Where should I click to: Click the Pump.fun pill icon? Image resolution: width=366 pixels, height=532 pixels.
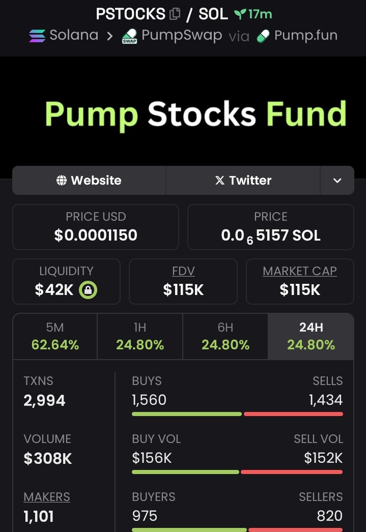[263, 36]
